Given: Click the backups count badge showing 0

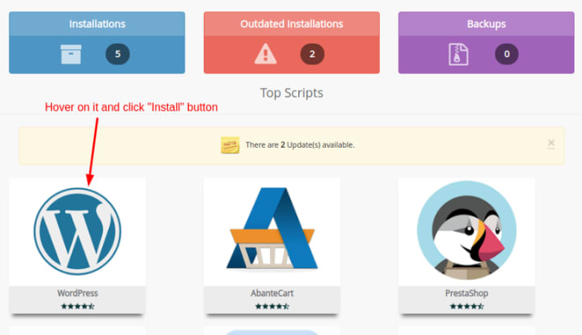Looking at the screenshot, I should (x=507, y=54).
